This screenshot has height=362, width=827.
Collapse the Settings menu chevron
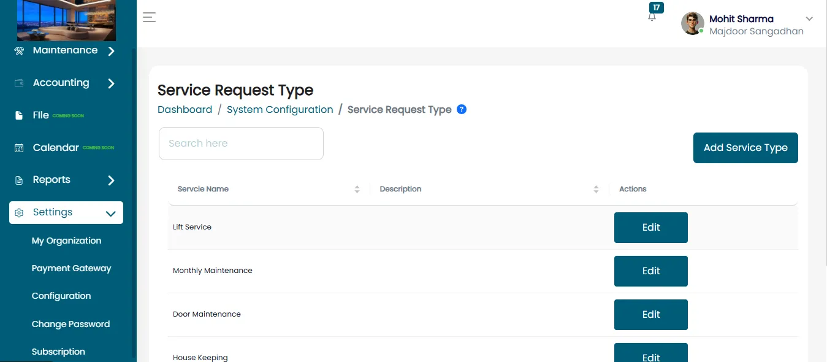click(111, 214)
